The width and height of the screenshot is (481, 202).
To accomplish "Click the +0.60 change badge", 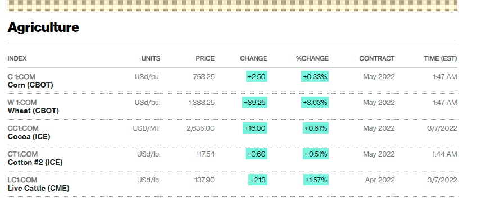I will [x=256, y=154].
